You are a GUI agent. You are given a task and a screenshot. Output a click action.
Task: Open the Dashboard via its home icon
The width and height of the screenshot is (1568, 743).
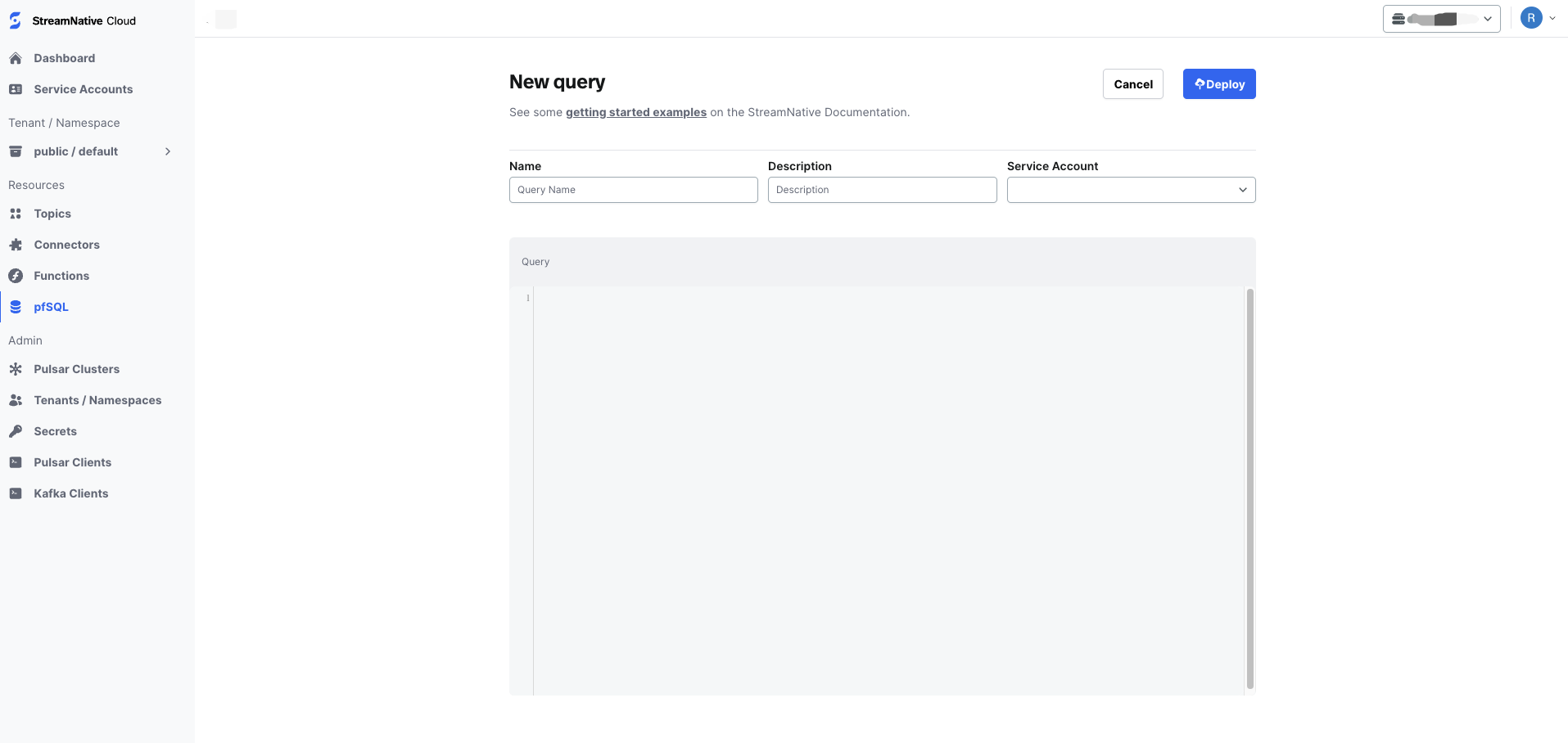[16, 58]
